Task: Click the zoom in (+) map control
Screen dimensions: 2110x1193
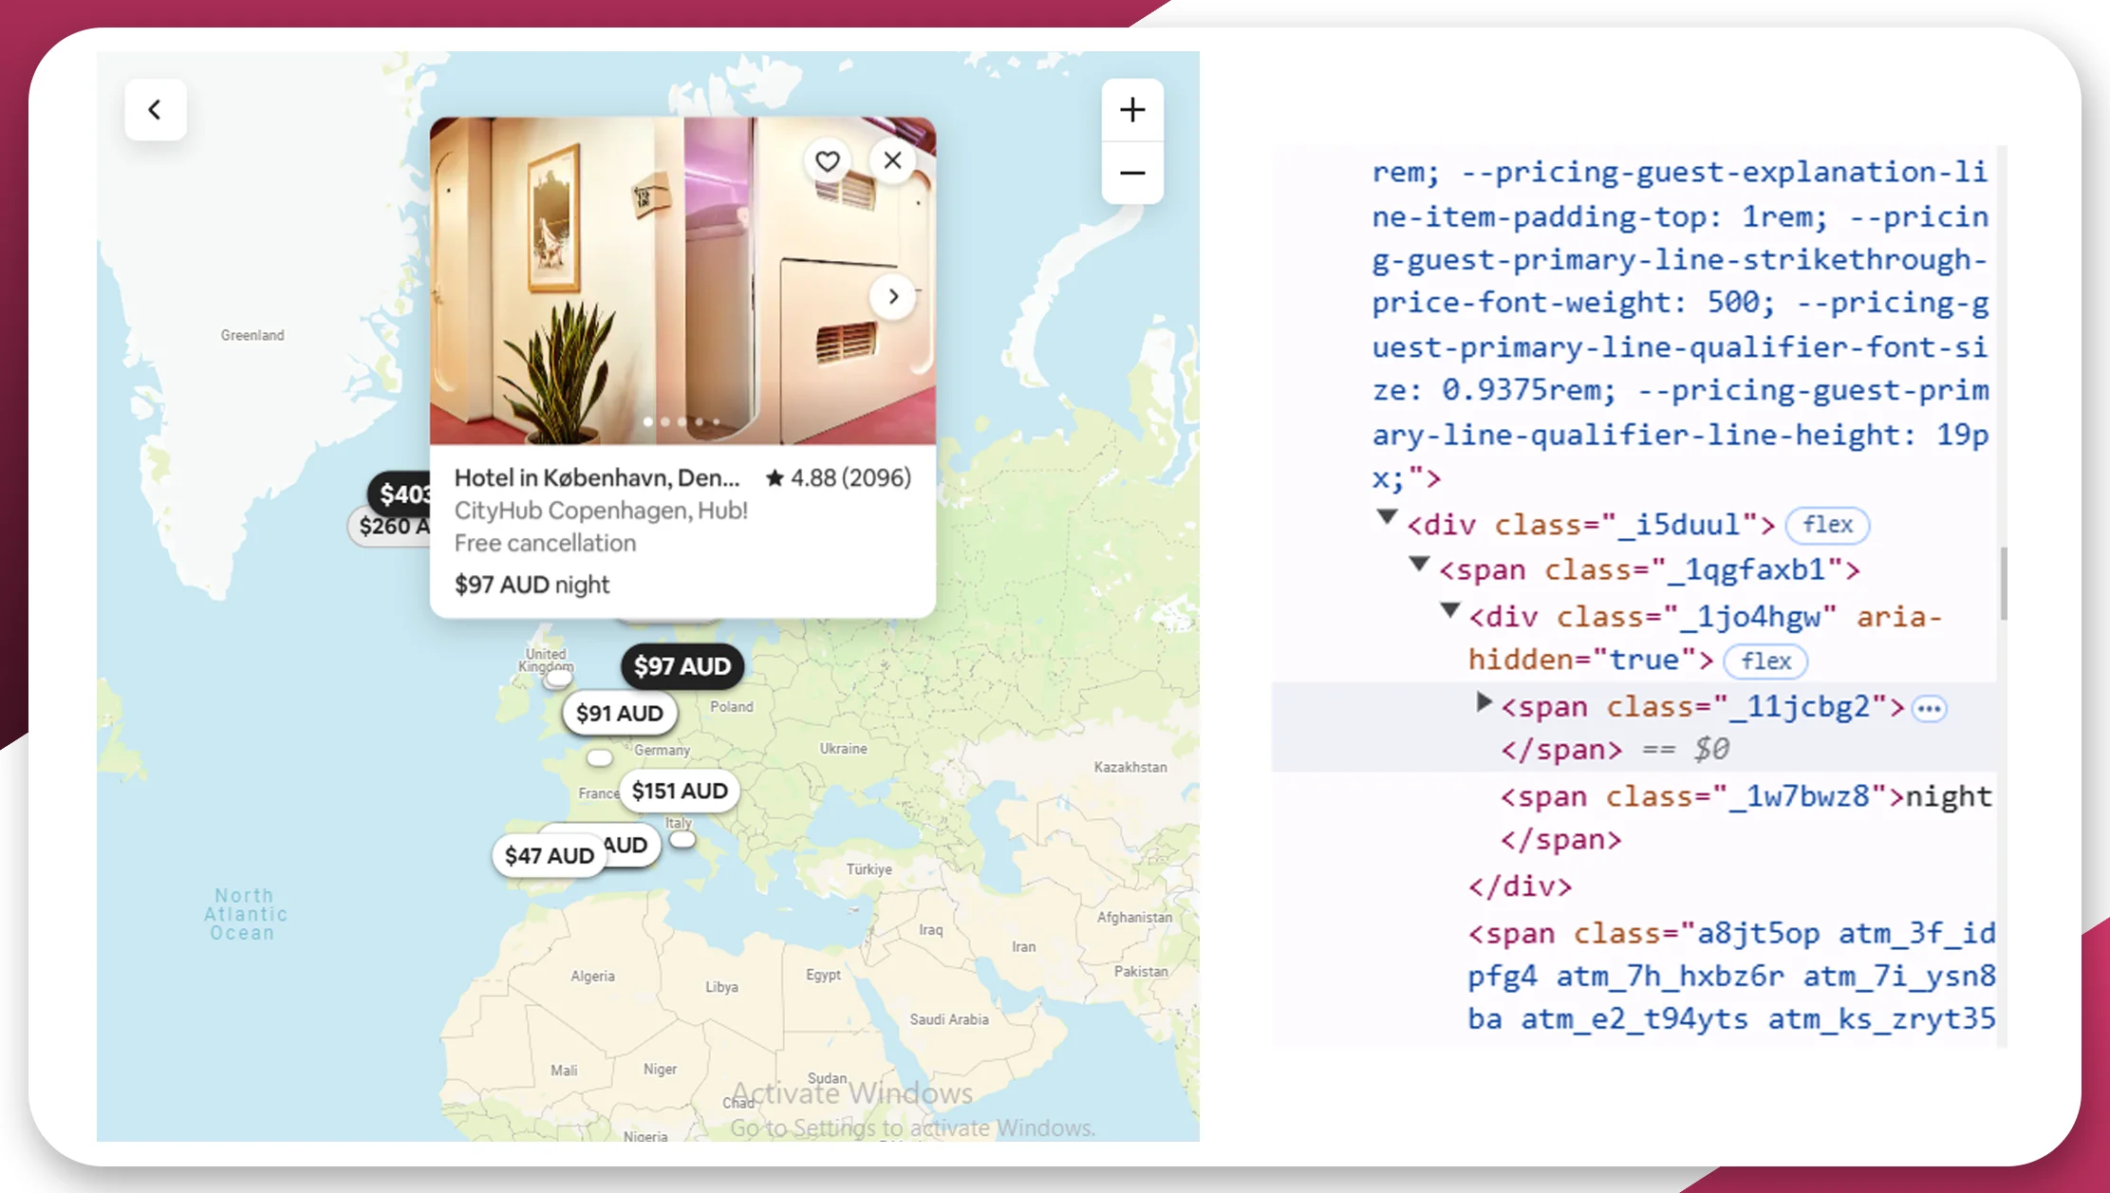Action: click(1133, 110)
